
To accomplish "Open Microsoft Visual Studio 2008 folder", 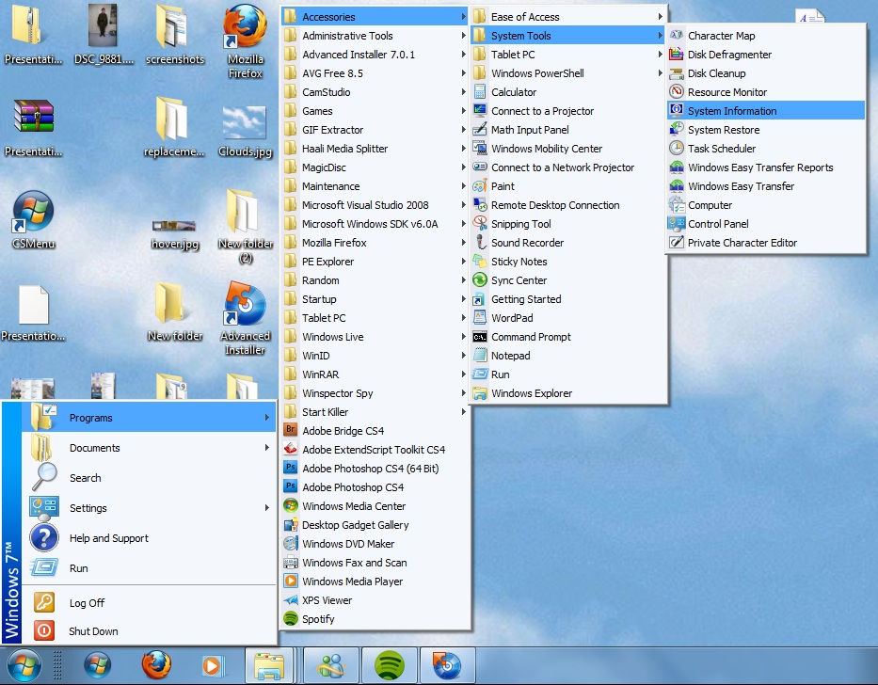I will point(375,205).
